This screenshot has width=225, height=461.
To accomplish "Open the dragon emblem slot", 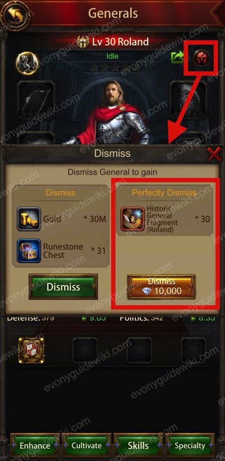I will (x=27, y=63).
